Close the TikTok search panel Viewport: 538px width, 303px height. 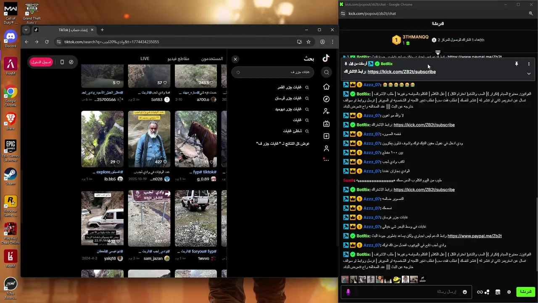click(235, 59)
